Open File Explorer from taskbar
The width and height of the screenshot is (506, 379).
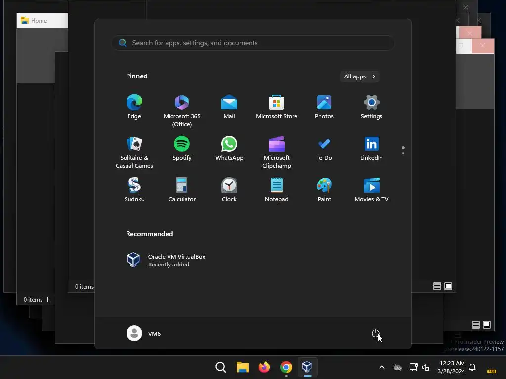tap(242, 367)
